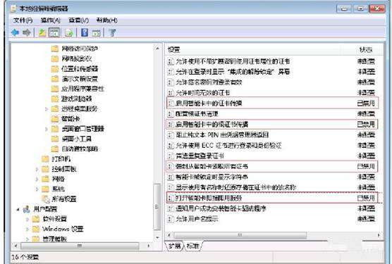Screen dimensions: 392x264
Task: Click the tree pane scroll-up arrow
Action: (157, 49)
